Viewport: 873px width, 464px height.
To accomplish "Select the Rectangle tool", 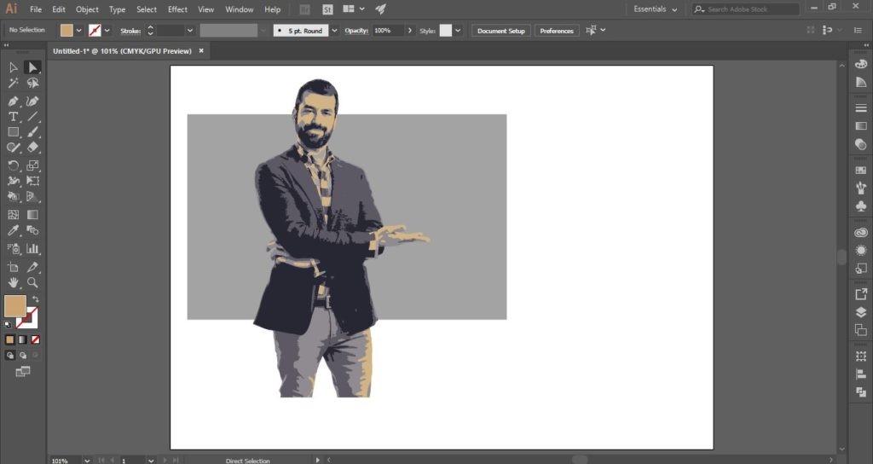I will pyautogui.click(x=14, y=132).
